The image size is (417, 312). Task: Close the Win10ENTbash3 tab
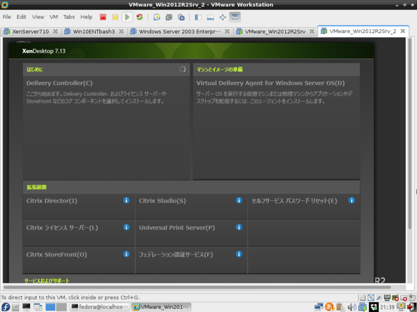(x=121, y=31)
